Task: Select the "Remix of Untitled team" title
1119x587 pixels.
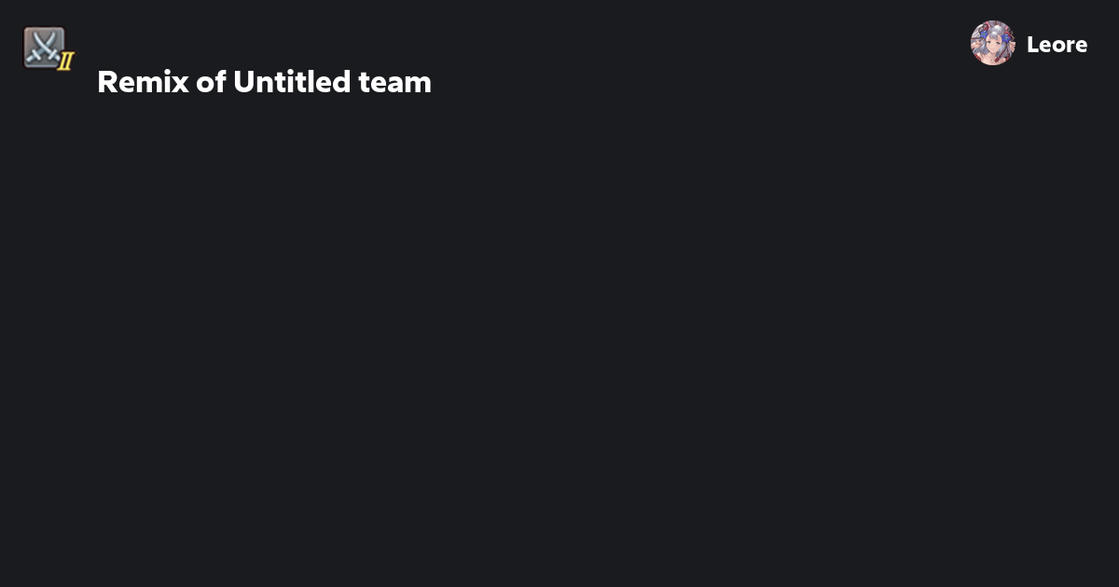Action: coord(264,82)
